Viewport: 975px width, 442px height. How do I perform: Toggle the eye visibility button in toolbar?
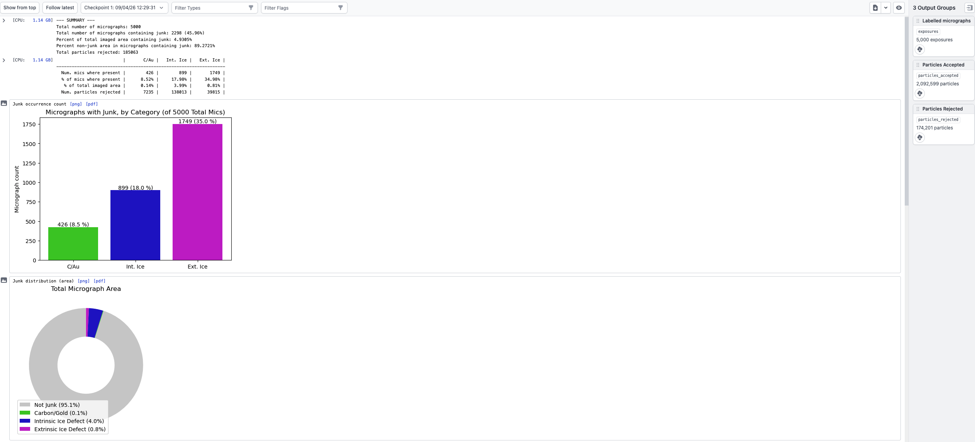(x=899, y=8)
